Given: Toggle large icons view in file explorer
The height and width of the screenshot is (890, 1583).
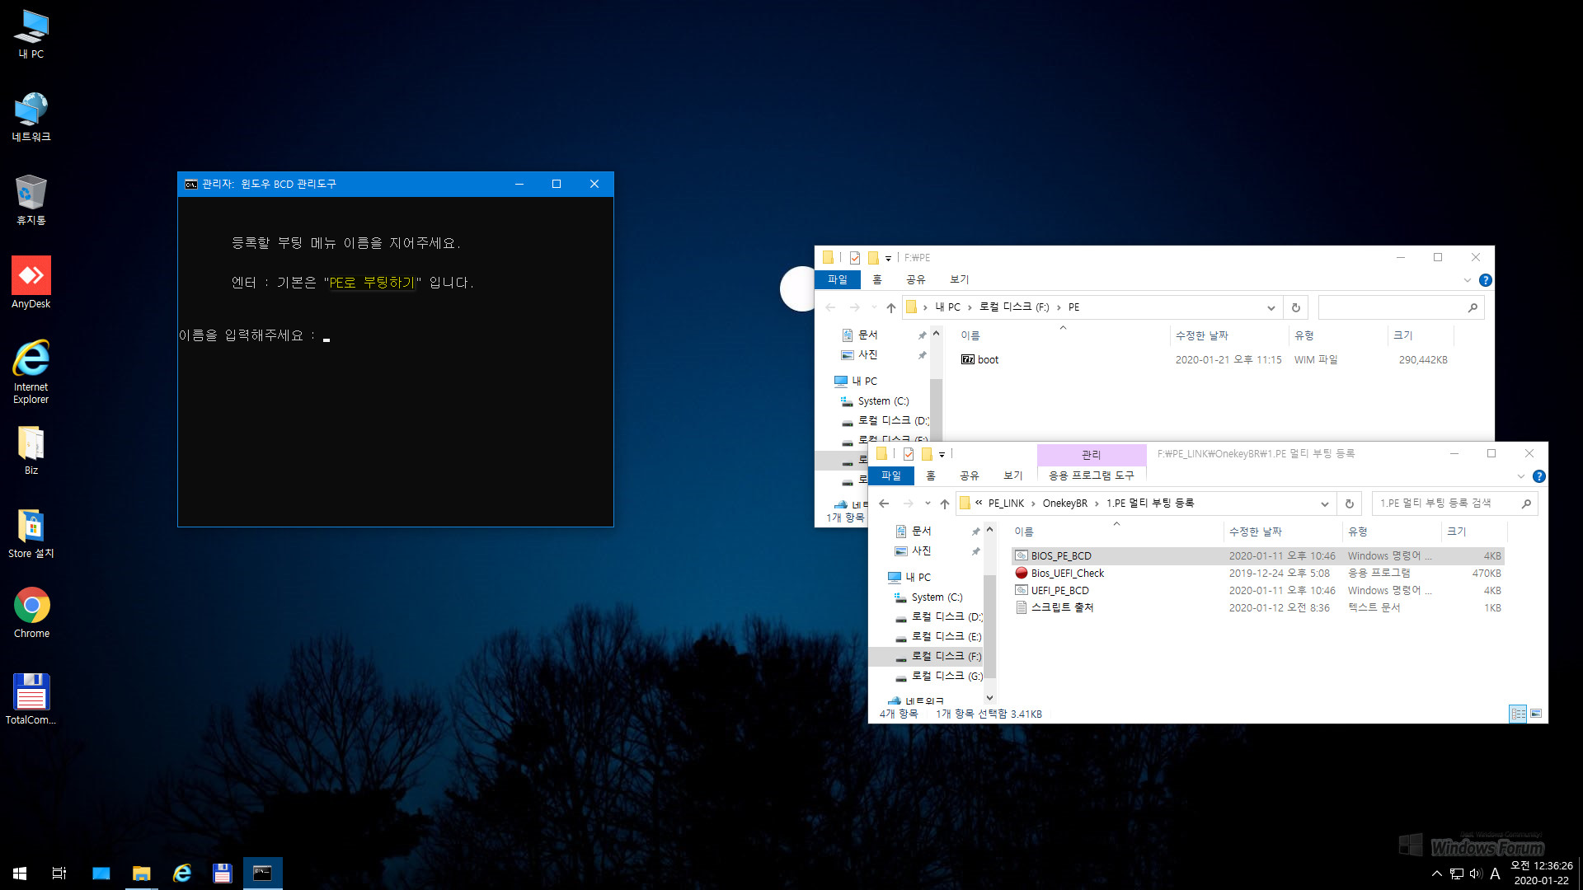Looking at the screenshot, I should [x=1536, y=713].
